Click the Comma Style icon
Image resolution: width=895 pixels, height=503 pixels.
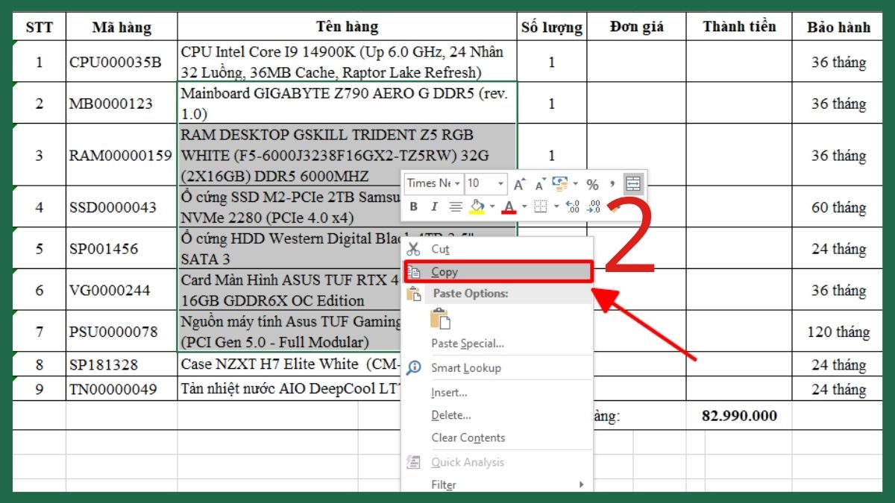click(612, 184)
